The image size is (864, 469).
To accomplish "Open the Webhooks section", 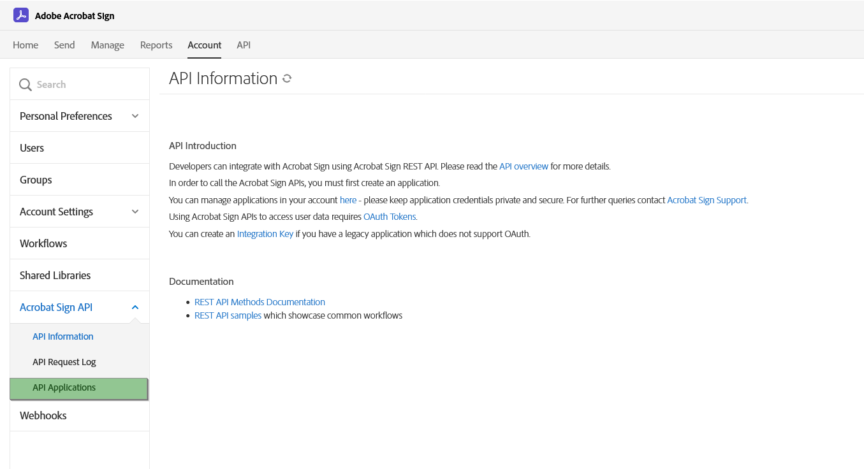I will pos(80,415).
